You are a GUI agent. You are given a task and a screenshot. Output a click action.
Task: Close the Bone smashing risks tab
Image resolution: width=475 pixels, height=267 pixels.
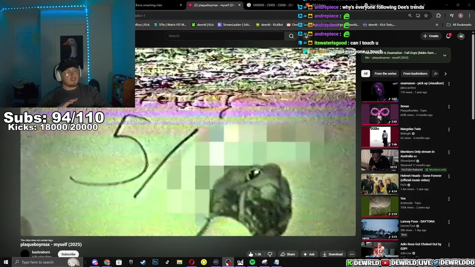click(x=181, y=5)
